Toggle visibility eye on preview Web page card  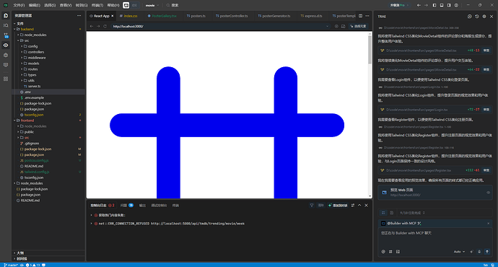tap(488, 193)
